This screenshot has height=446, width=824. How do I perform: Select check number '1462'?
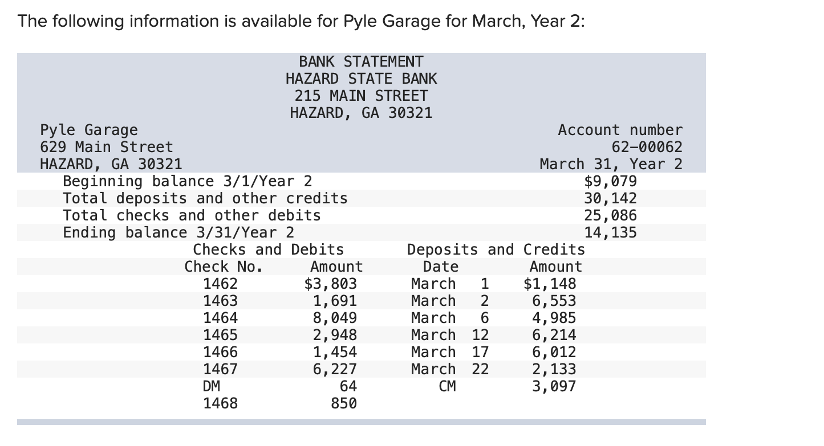[x=220, y=284]
